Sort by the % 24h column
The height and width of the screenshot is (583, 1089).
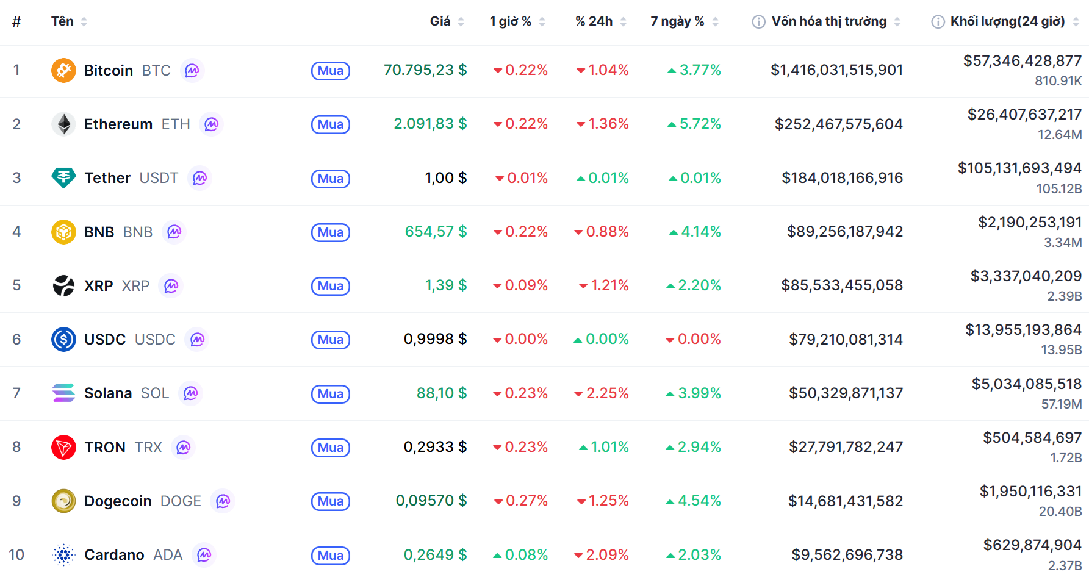click(x=600, y=21)
